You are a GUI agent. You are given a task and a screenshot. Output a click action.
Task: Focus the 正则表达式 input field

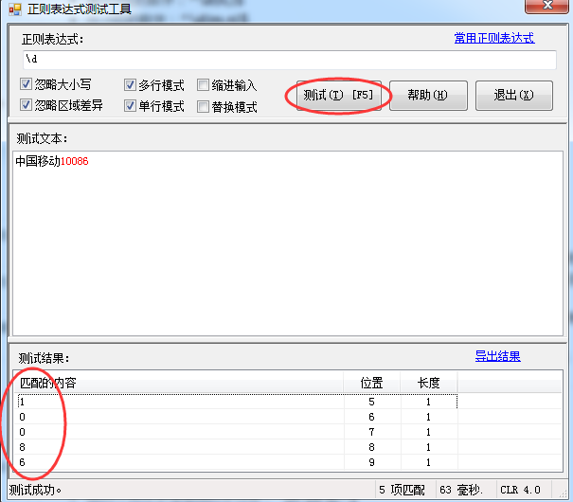tap(289, 60)
